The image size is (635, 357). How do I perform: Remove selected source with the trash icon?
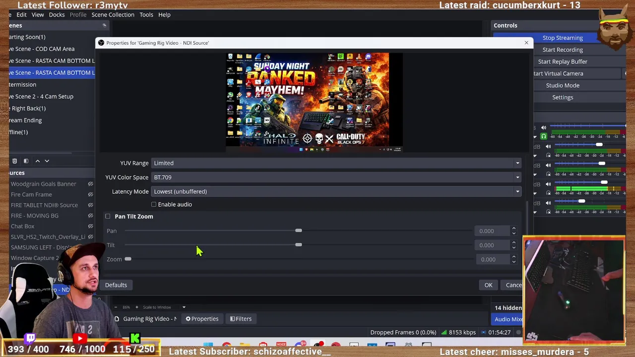[14, 161]
